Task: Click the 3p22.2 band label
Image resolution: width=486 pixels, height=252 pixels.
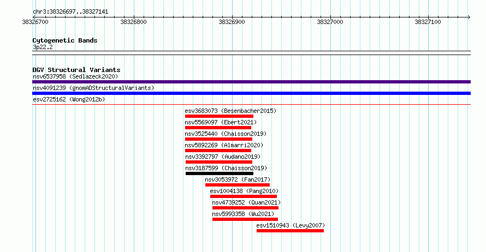Action: coord(43,47)
